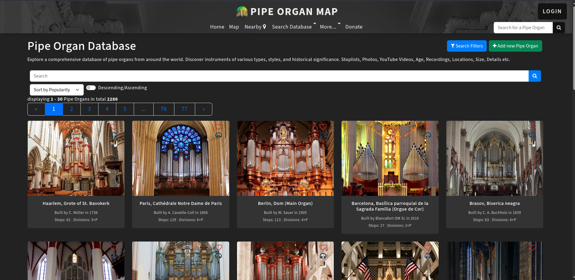Click the 'Stops: 129' text on the Paris card
575x280 pixels.
[167, 220]
